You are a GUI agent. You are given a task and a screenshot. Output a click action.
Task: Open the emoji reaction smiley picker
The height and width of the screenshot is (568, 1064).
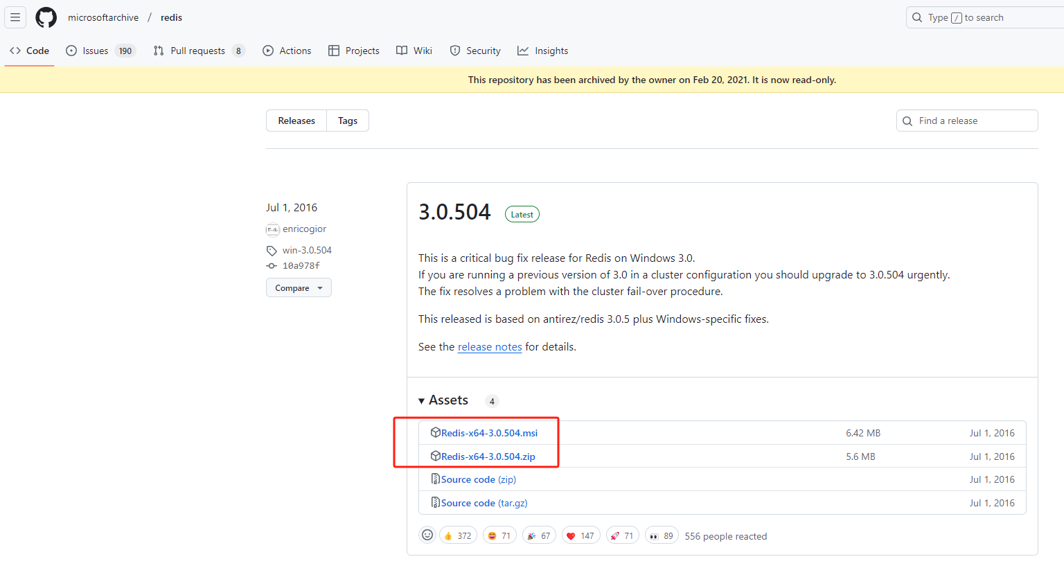tap(427, 535)
